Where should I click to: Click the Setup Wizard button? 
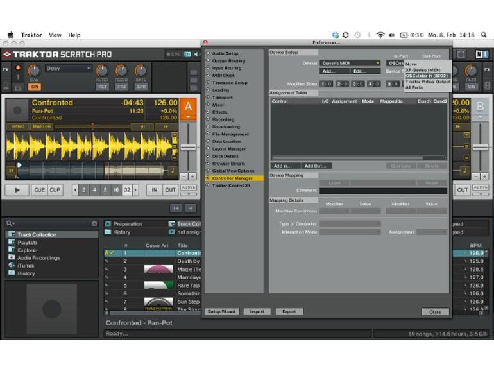[x=222, y=311]
